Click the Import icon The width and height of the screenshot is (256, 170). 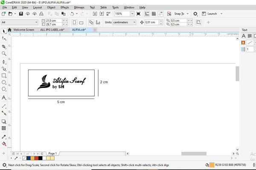(x=95, y=14)
